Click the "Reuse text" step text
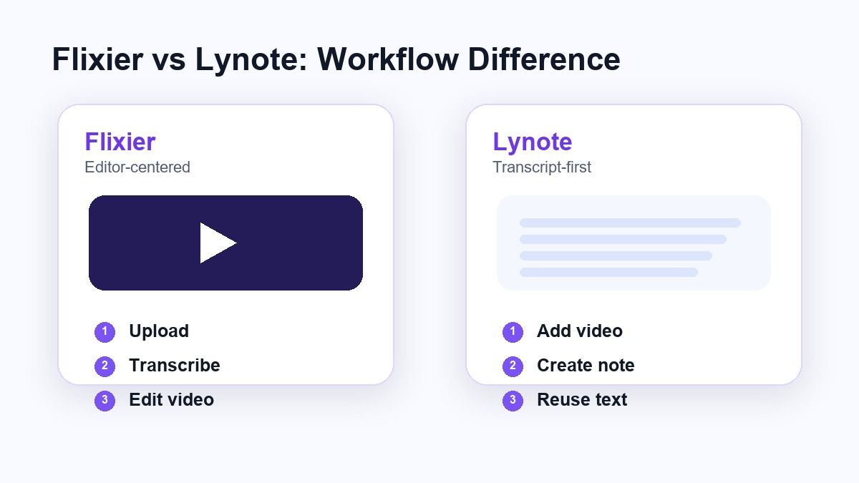Image resolution: width=859 pixels, height=483 pixels. pyautogui.click(x=582, y=400)
